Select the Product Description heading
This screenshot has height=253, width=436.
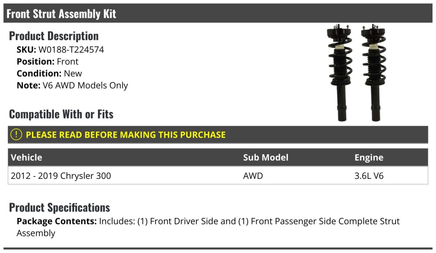pos(54,36)
